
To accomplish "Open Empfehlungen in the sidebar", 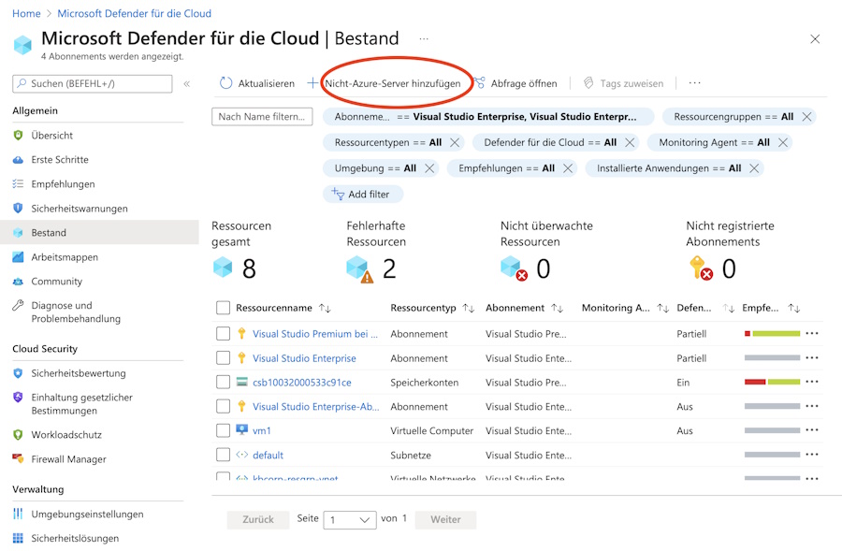I will coord(63,184).
